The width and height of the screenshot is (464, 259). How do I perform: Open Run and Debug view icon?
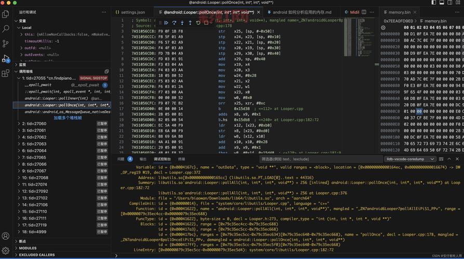pyautogui.click(x=5, y=59)
